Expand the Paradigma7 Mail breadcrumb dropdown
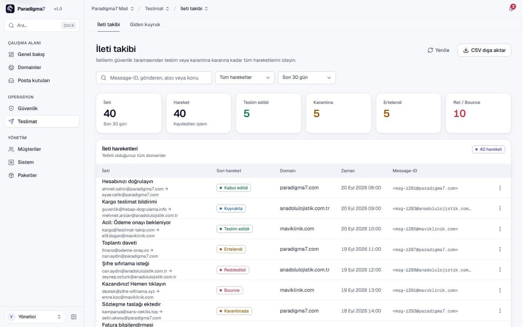The image size is (523, 327). [x=113, y=8]
